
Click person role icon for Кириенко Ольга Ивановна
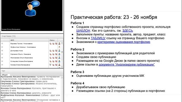click(59, 54)
